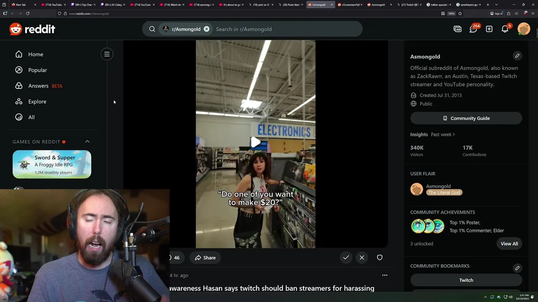Change the Insights Past week range
538x302 pixels.
[x=443, y=134]
